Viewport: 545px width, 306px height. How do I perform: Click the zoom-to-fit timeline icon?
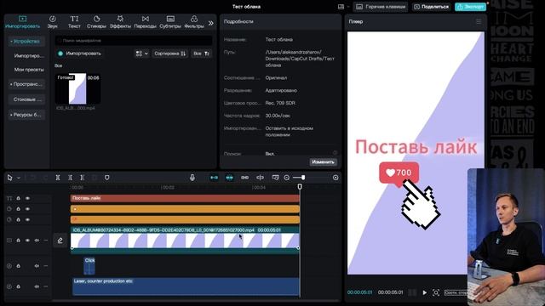point(336,178)
